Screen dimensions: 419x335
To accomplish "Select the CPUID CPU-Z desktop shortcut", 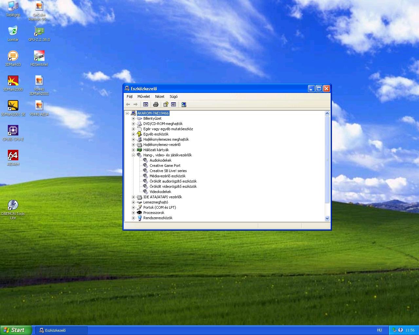I will click(13, 133).
